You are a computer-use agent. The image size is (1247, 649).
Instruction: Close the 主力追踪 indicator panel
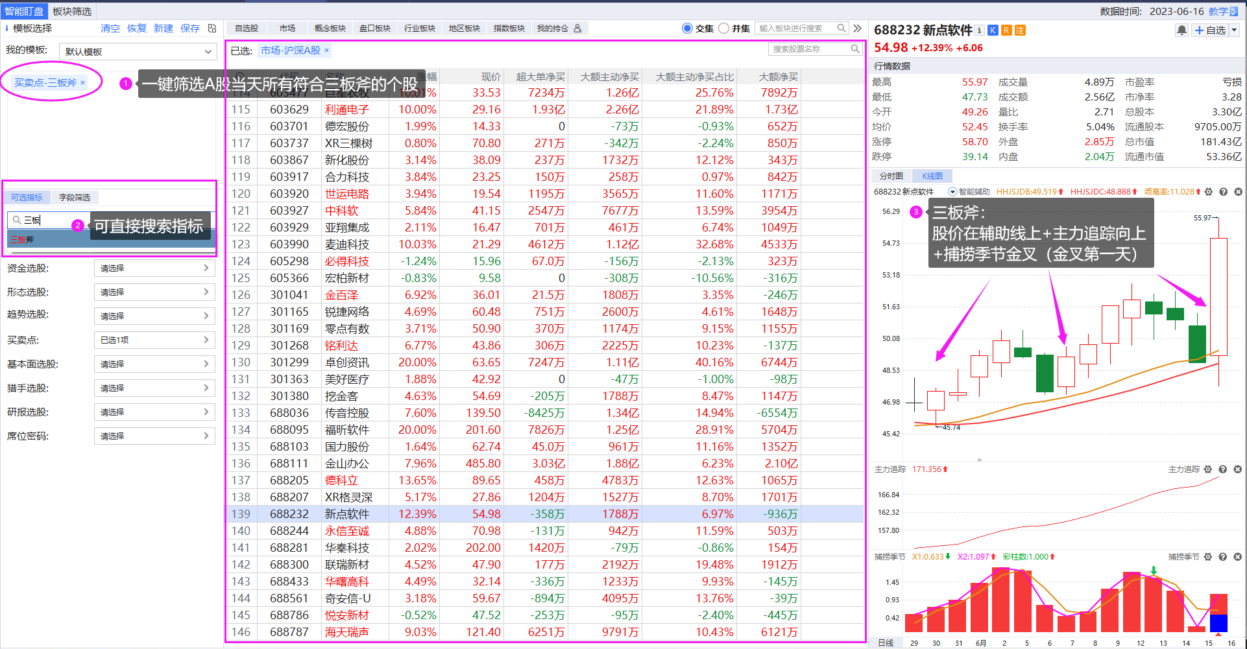coord(1237,469)
